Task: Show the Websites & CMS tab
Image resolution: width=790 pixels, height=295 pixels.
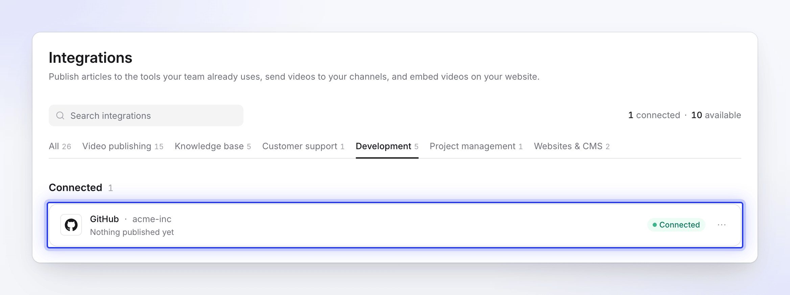Action: 572,146
